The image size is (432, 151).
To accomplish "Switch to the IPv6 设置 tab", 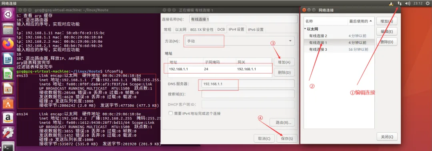I will [x=256, y=30].
